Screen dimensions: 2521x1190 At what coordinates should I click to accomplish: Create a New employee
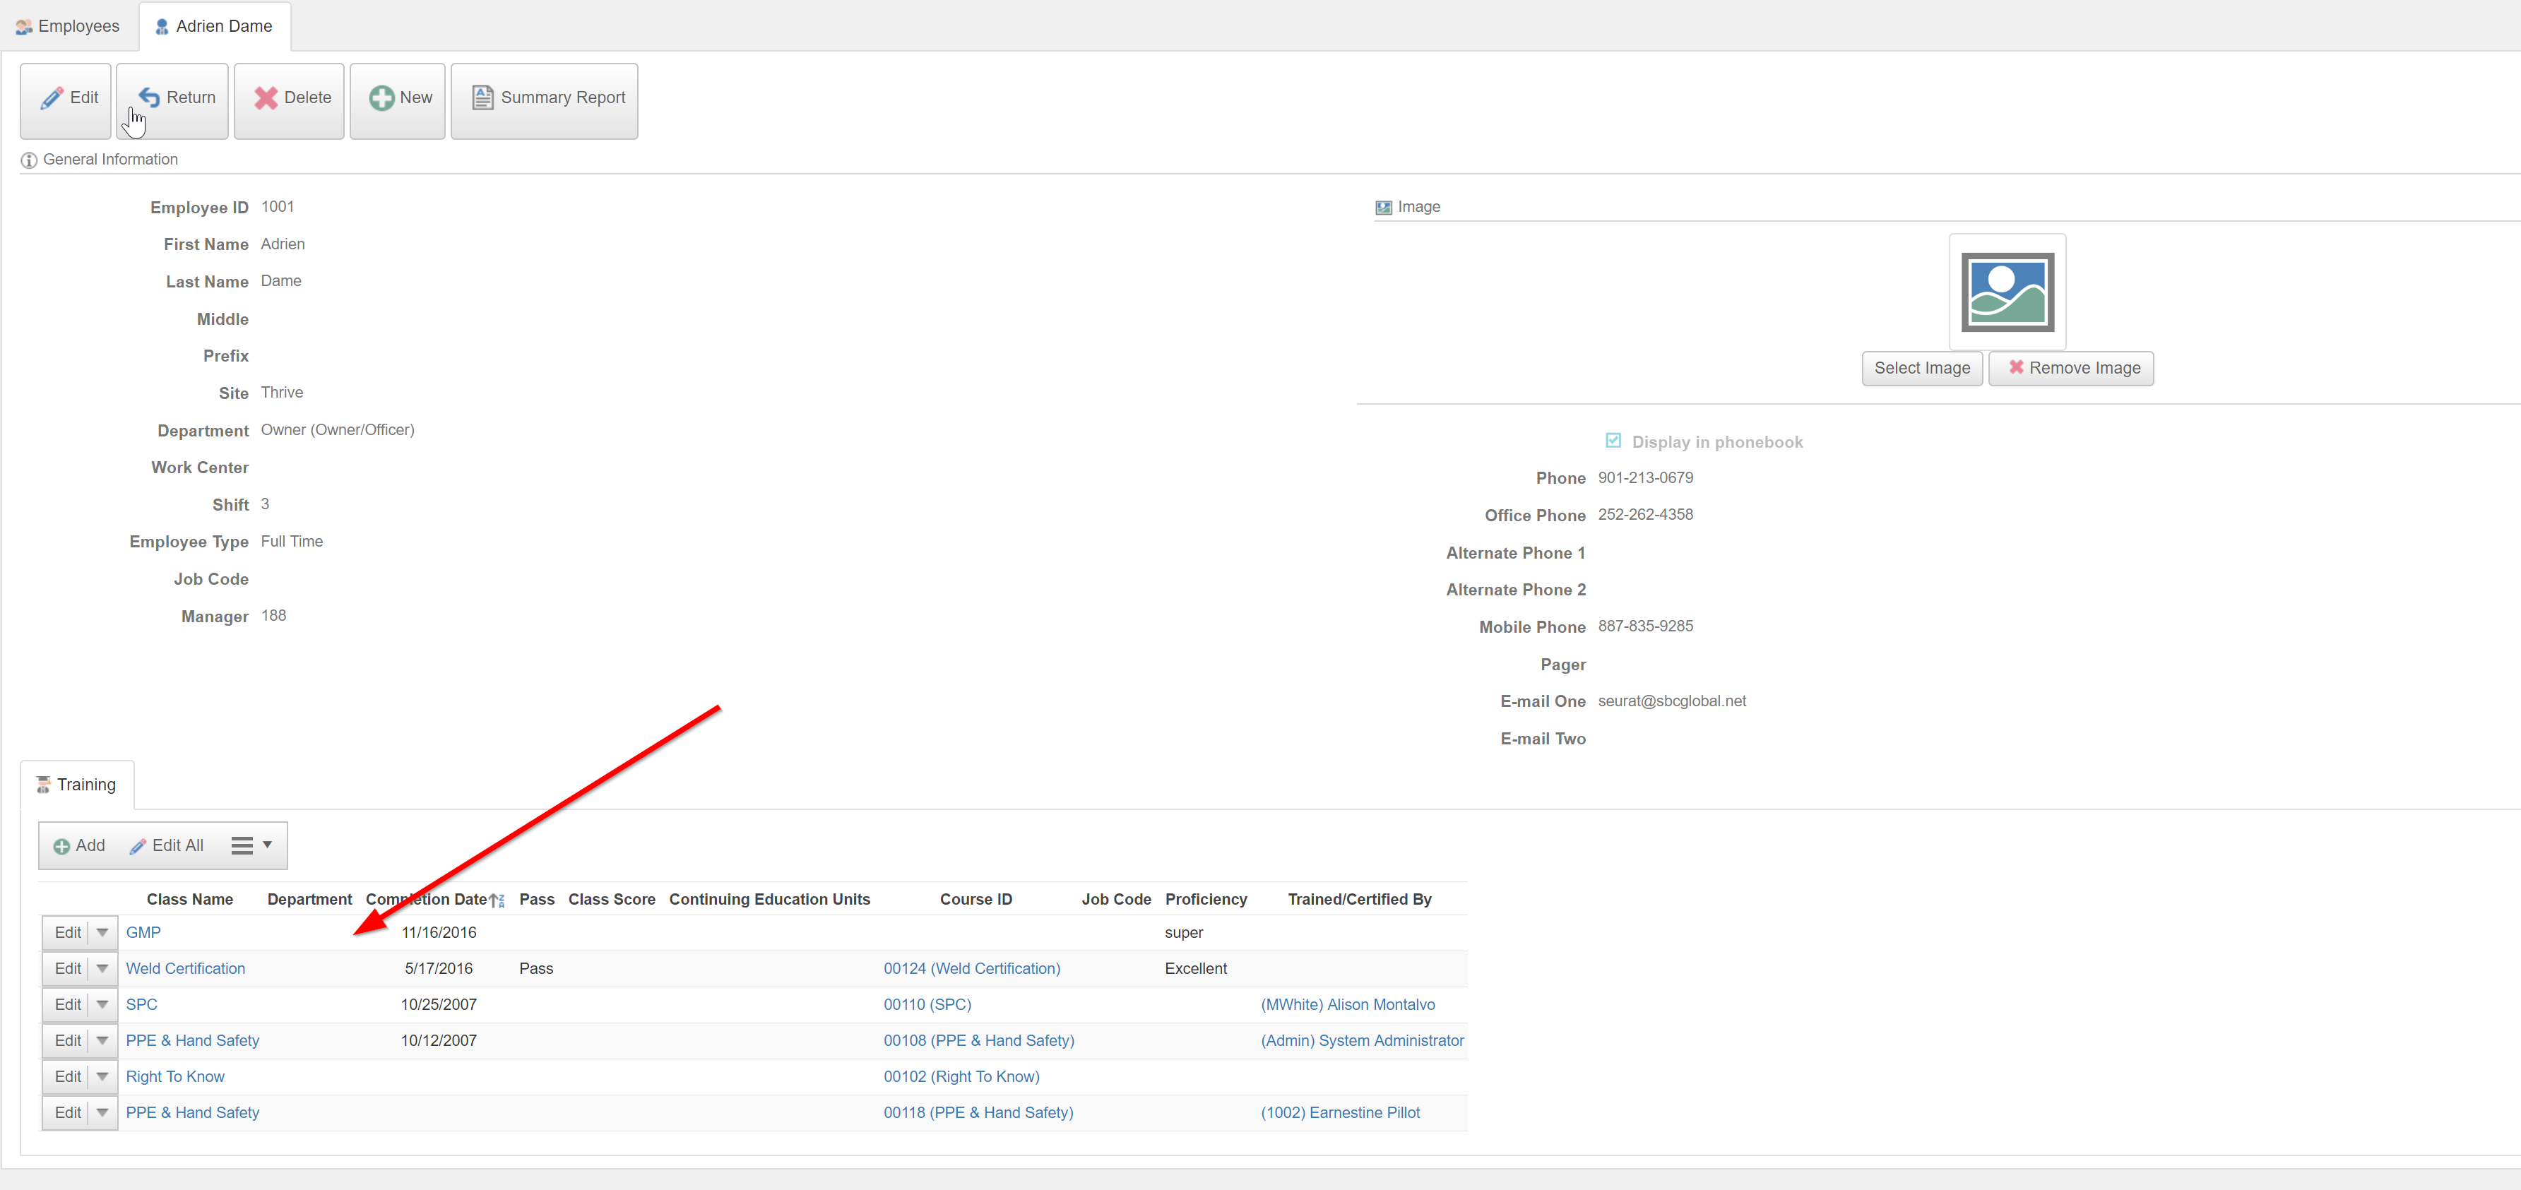coord(398,101)
